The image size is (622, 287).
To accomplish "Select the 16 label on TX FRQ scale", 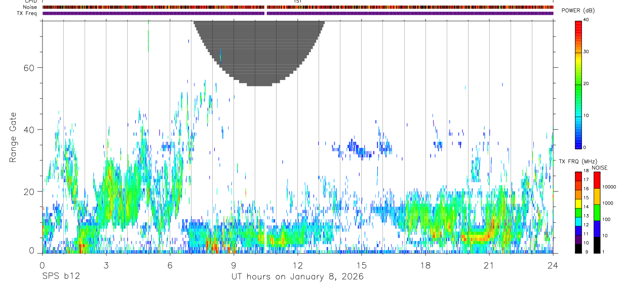I will point(586,189).
